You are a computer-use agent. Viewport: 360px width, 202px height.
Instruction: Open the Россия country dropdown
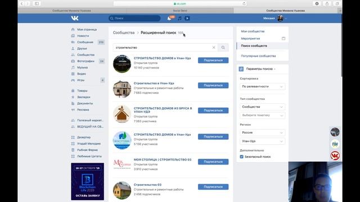(x=263, y=132)
